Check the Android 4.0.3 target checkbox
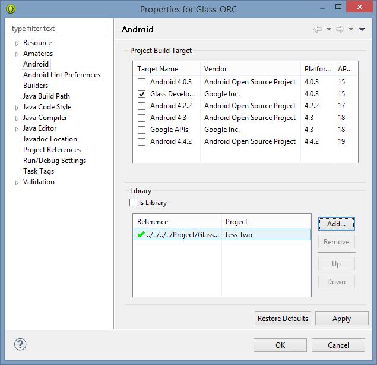The height and width of the screenshot is (365, 377). (x=141, y=82)
